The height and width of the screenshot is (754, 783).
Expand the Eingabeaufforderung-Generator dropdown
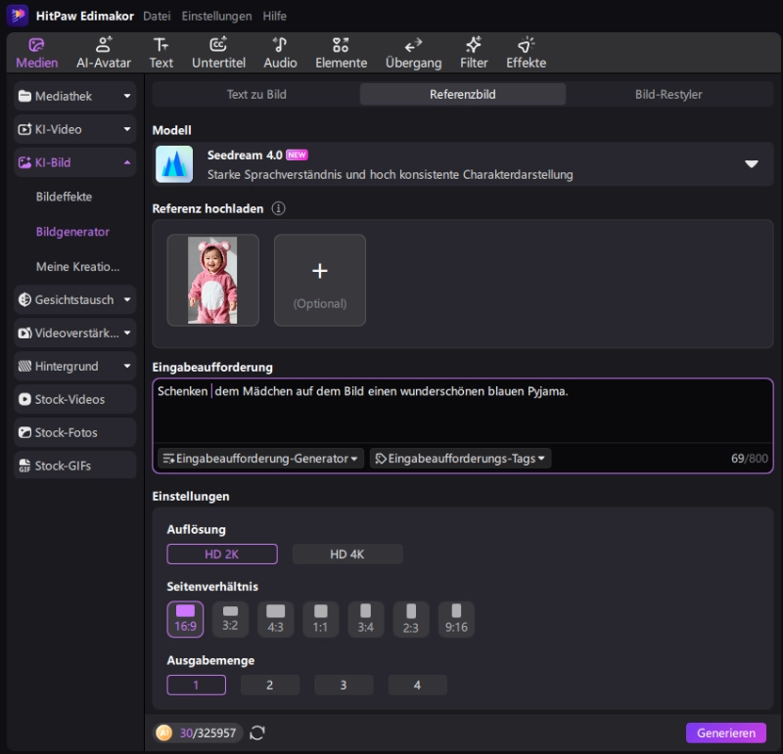pos(259,457)
